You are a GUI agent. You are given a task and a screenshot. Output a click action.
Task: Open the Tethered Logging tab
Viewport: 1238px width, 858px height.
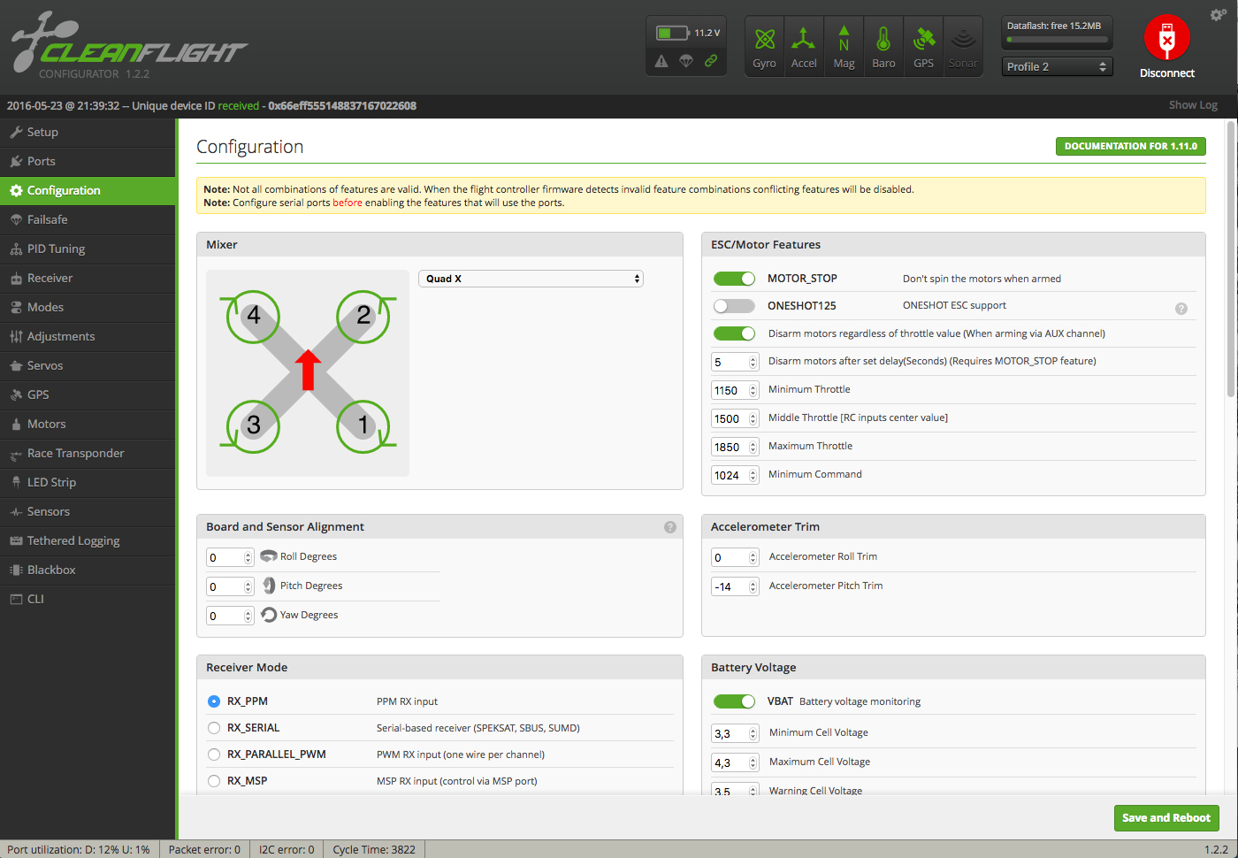pos(88,540)
